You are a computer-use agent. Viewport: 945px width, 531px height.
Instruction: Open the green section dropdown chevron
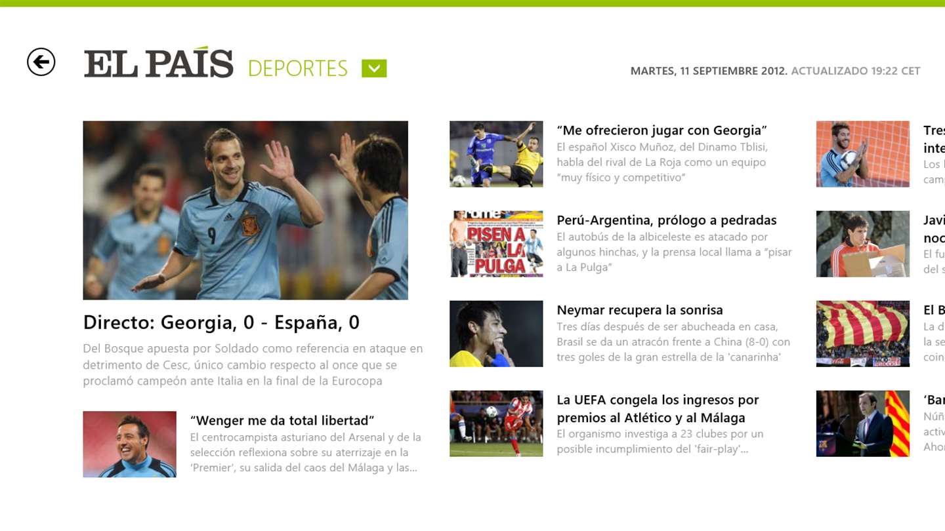(x=374, y=68)
